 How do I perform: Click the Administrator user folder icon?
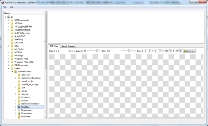pyautogui.click(x=16, y=72)
